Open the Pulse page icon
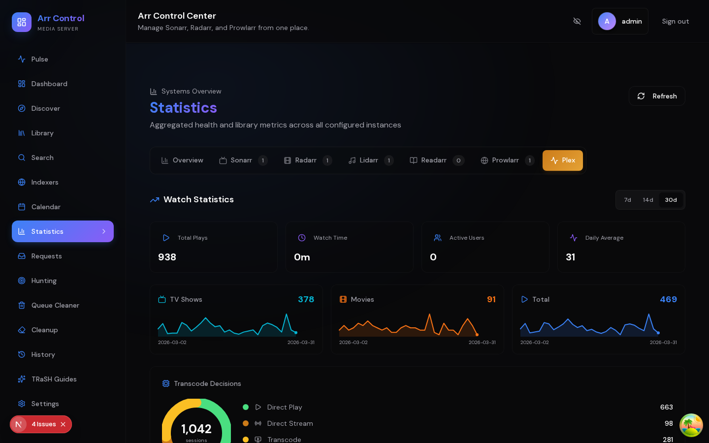This screenshot has height=443, width=709. [22, 59]
